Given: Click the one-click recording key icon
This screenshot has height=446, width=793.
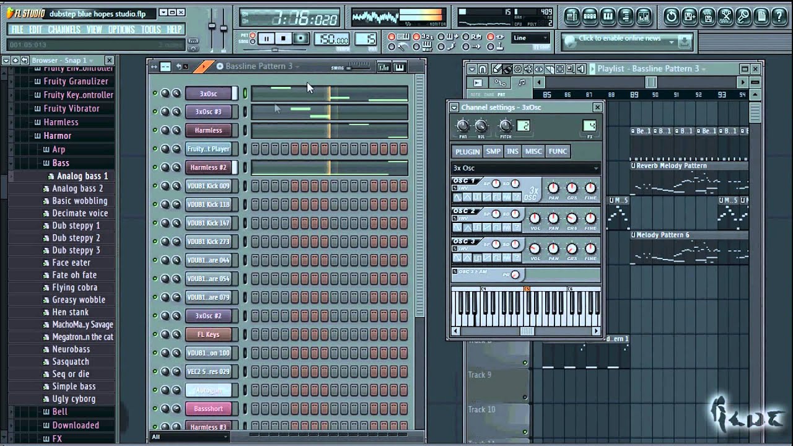Looking at the screenshot, I should click(x=743, y=17).
